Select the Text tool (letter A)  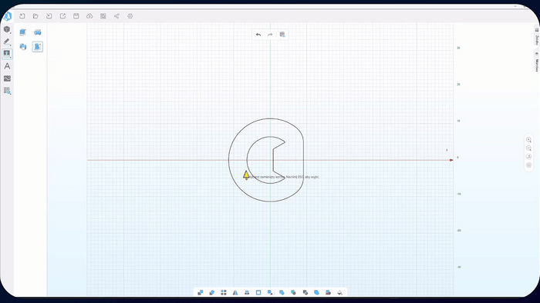point(7,66)
